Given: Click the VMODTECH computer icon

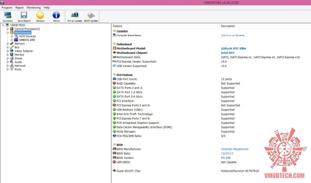Looking at the screenshot, I should 7,25.
